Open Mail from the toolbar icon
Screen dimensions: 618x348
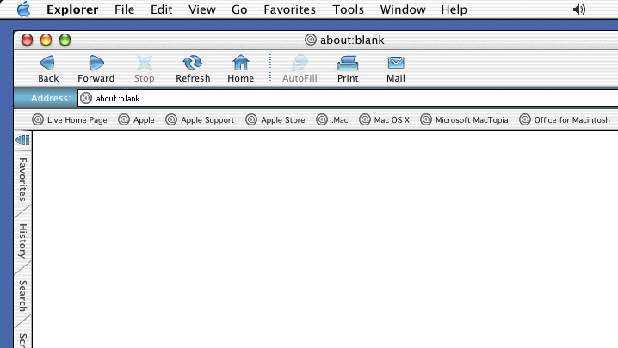(396, 63)
